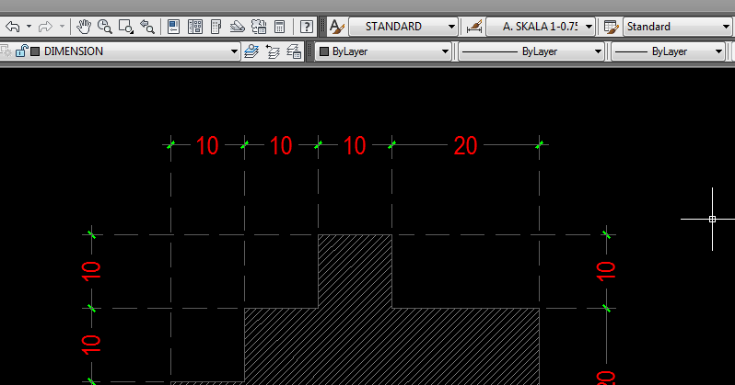
Task: Open the Text Style manager icon
Action: tap(336, 27)
